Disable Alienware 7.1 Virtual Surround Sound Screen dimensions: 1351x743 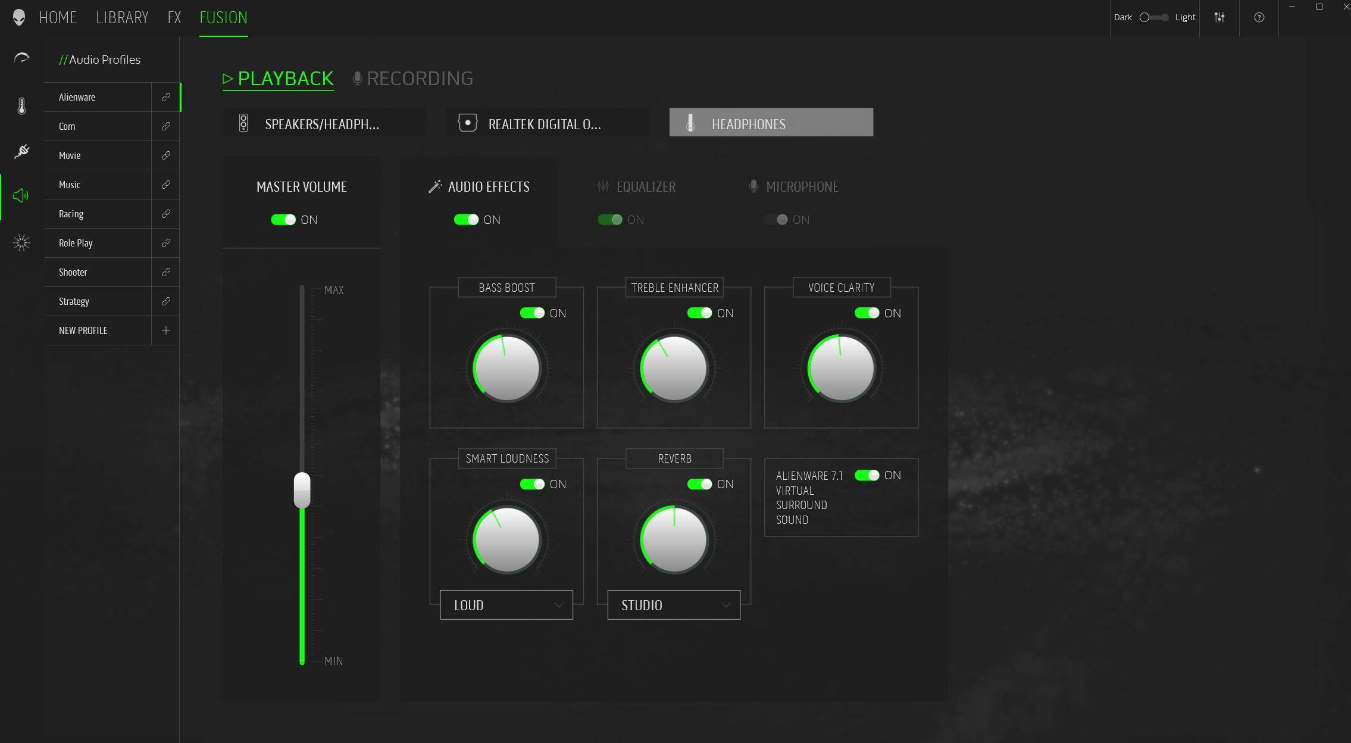pos(867,475)
